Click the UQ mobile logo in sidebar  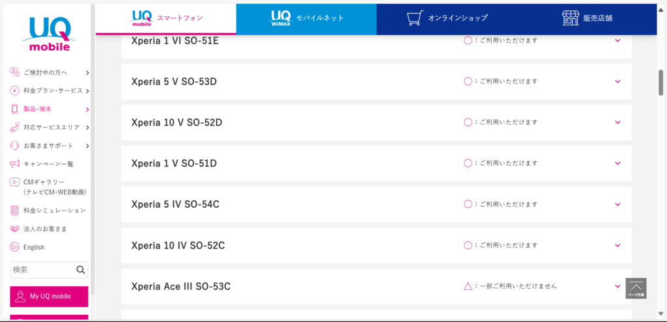click(46, 34)
